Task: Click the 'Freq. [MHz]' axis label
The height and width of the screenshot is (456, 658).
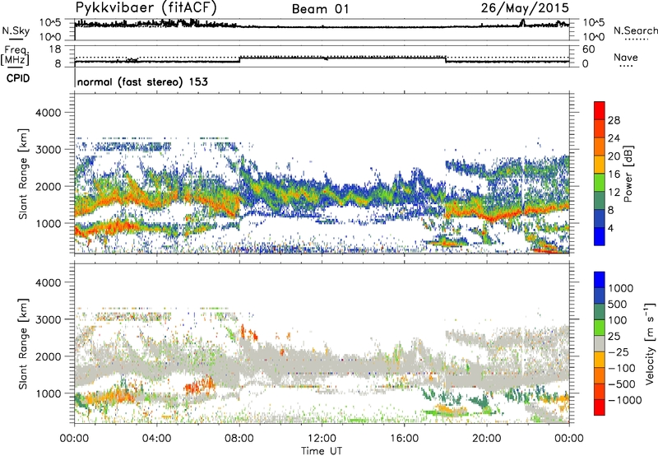Action: pyautogui.click(x=15, y=55)
